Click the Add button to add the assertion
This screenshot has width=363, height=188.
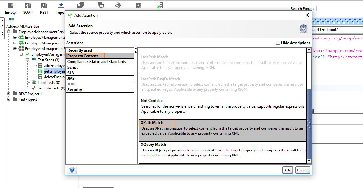click(x=287, y=170)
